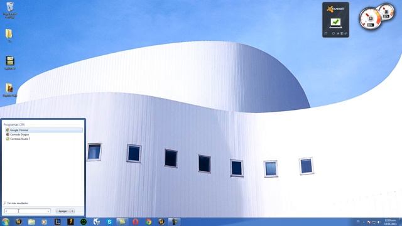Click the smaller memory gauge gadget
The image size is (402, 226).
pyautogui.click(x=386, y=11)
